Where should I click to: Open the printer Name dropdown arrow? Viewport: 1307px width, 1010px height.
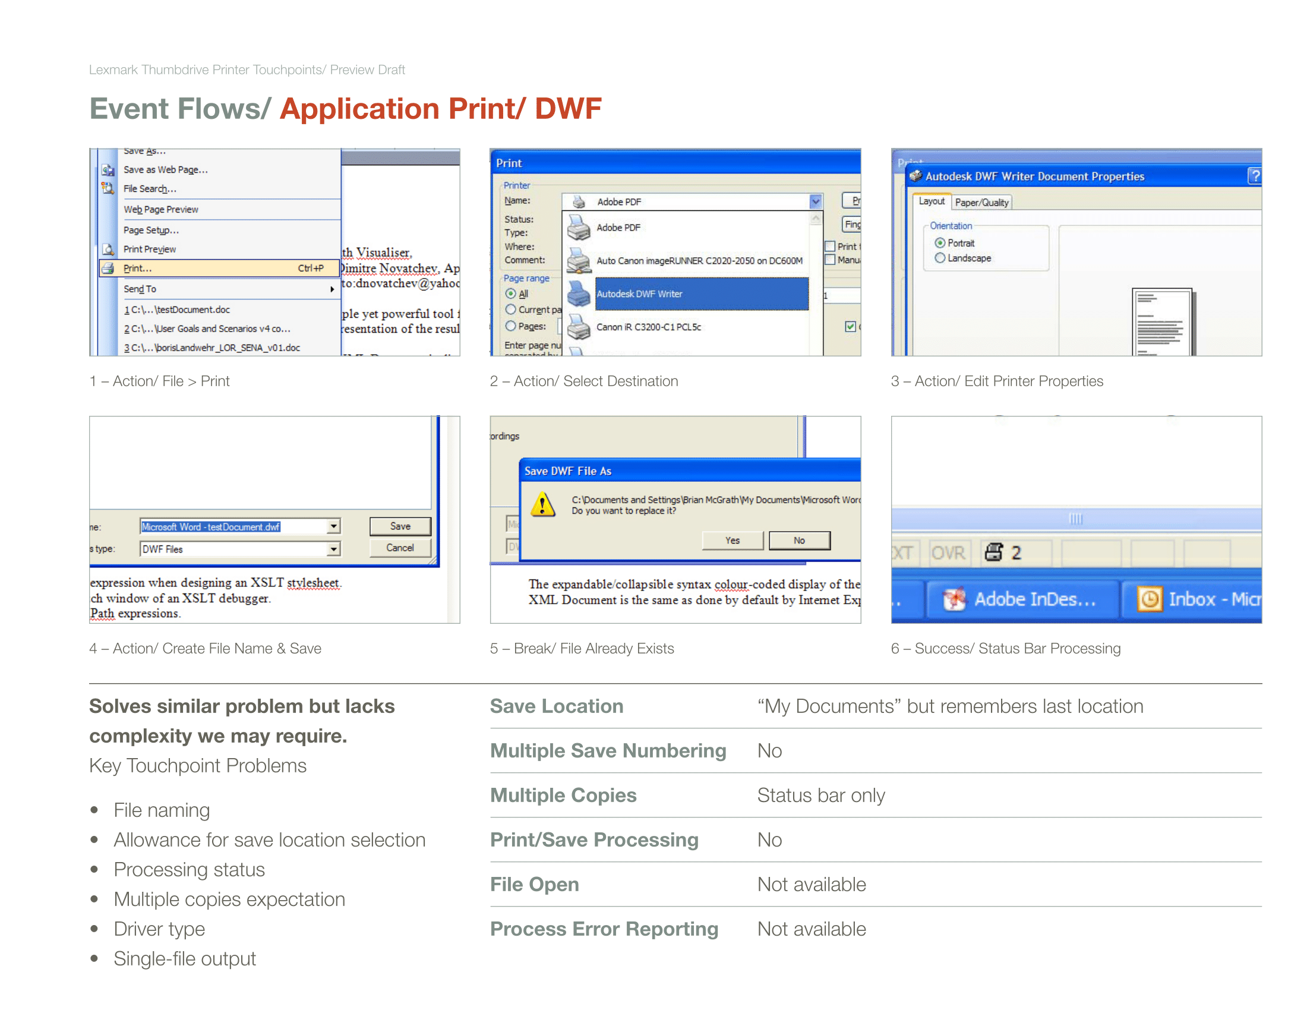coord(816,201)
